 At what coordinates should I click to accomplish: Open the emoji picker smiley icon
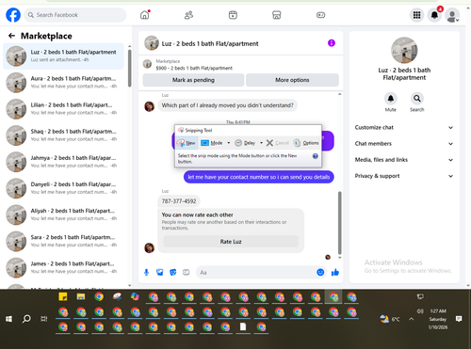[320, 272]
